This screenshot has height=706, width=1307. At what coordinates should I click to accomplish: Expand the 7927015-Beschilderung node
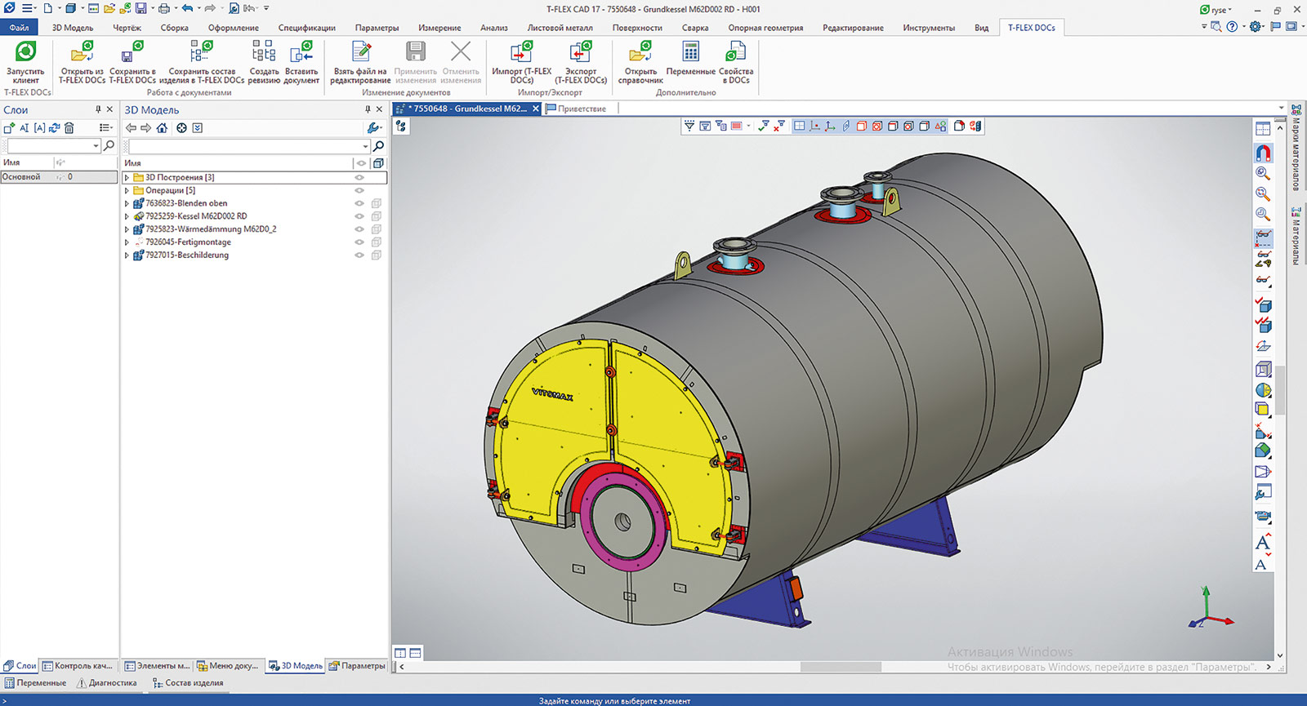pos(127,255)
